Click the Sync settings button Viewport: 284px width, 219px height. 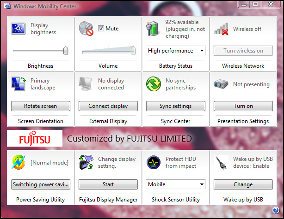click(175, 106)
